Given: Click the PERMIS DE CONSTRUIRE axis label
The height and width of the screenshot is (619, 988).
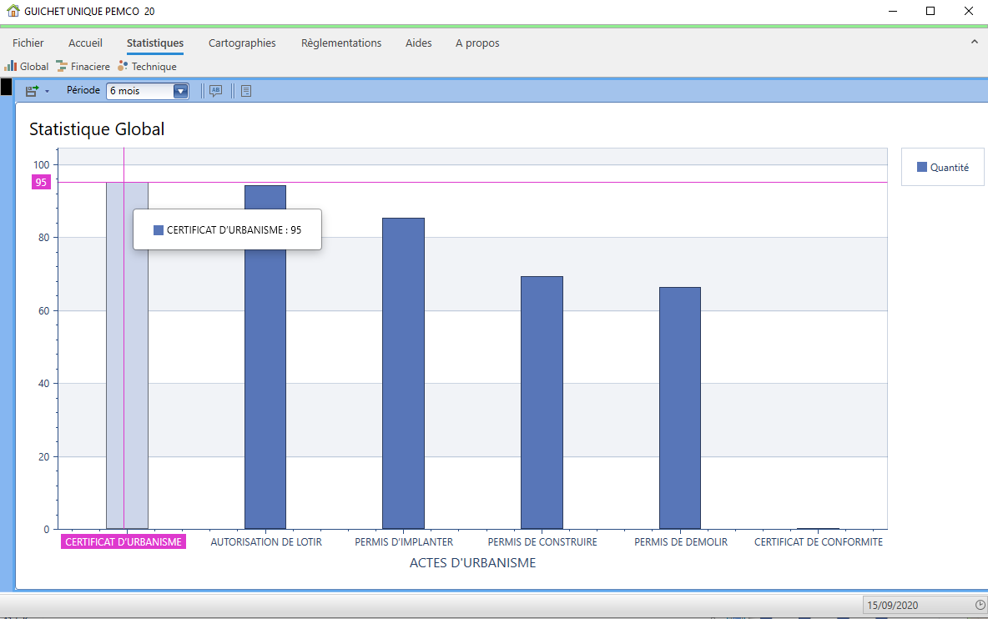Looking at the screenshot, I should click(x=542, y=541).
